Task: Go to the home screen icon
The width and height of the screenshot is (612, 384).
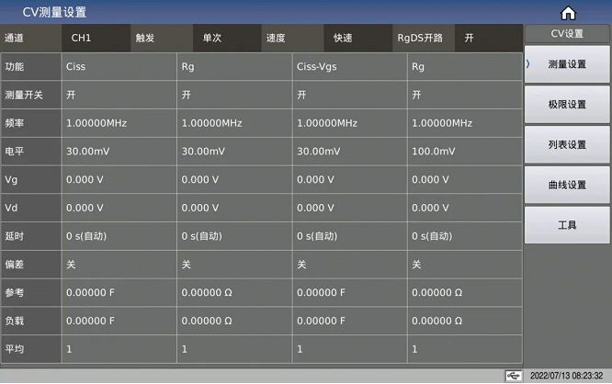Action: click(568, 13)
